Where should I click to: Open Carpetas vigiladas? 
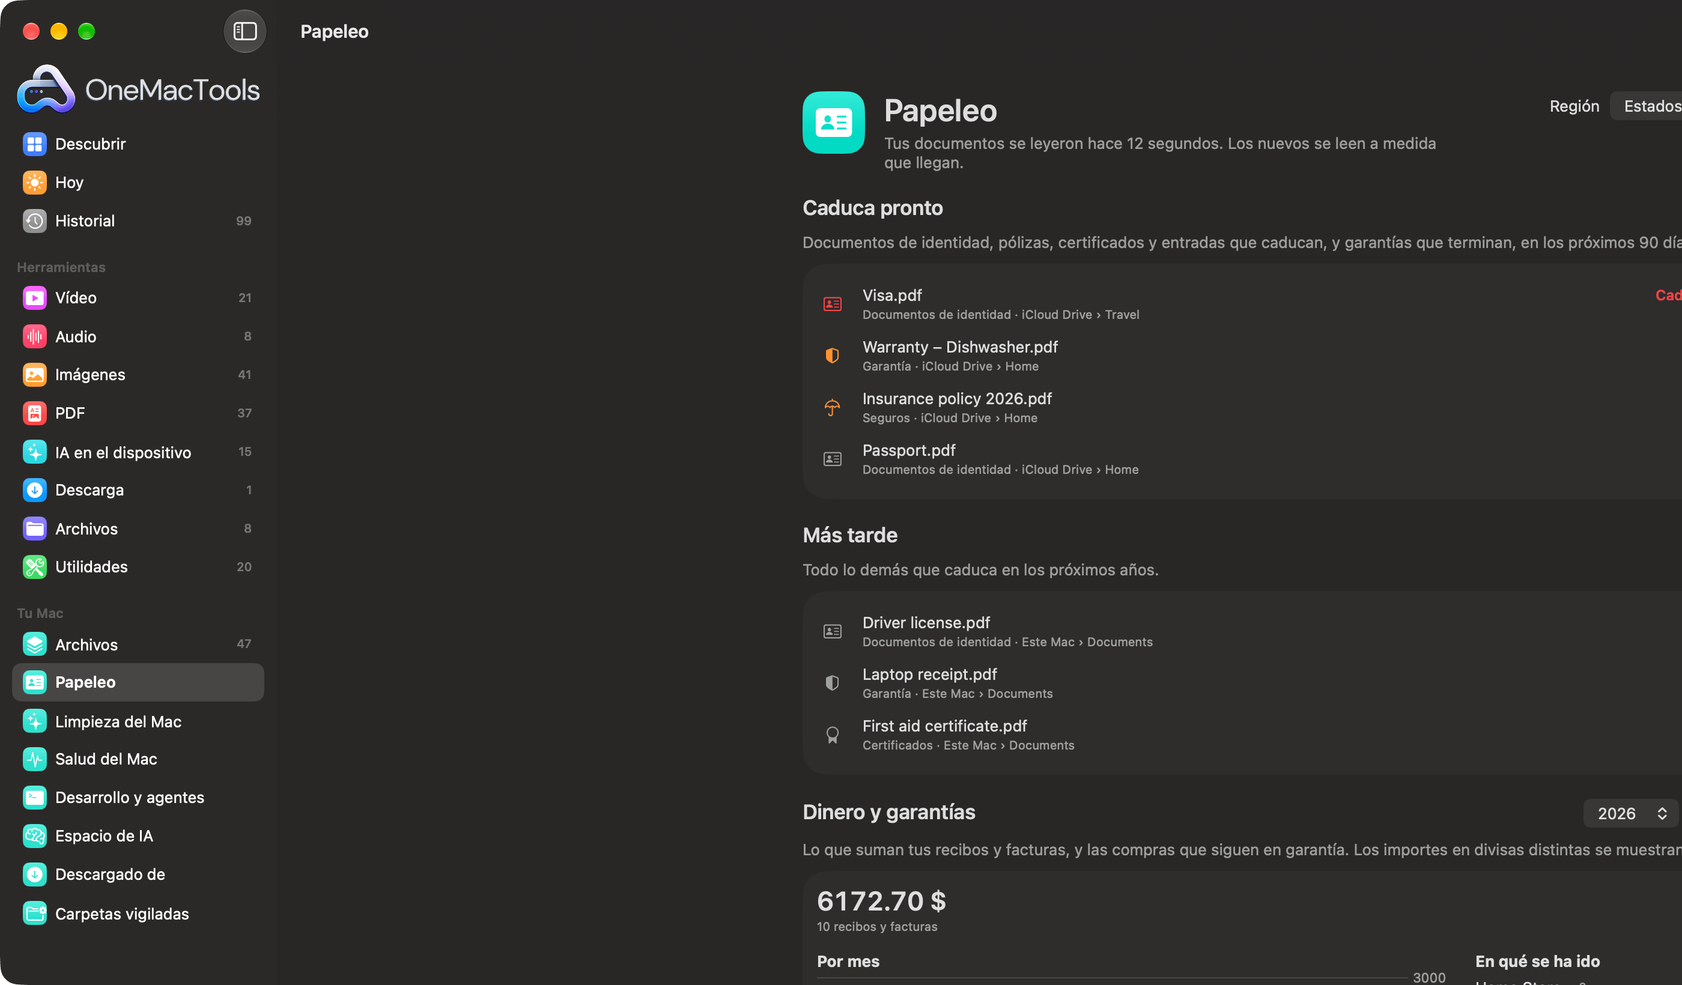point(138,913)
